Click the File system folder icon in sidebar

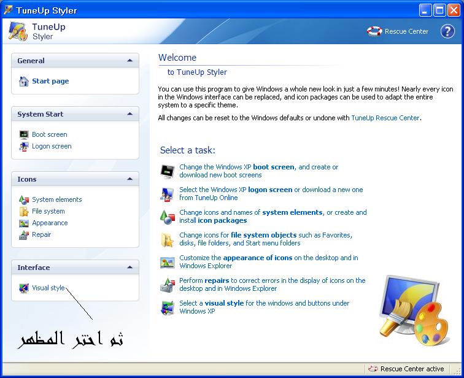point(24,211)
